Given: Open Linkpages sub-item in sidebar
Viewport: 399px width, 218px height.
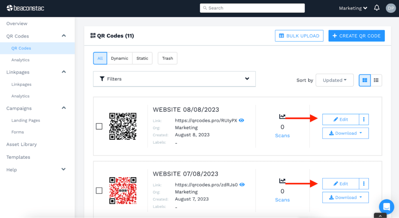Looking at the screenshot, I should [x=21, y=84].
